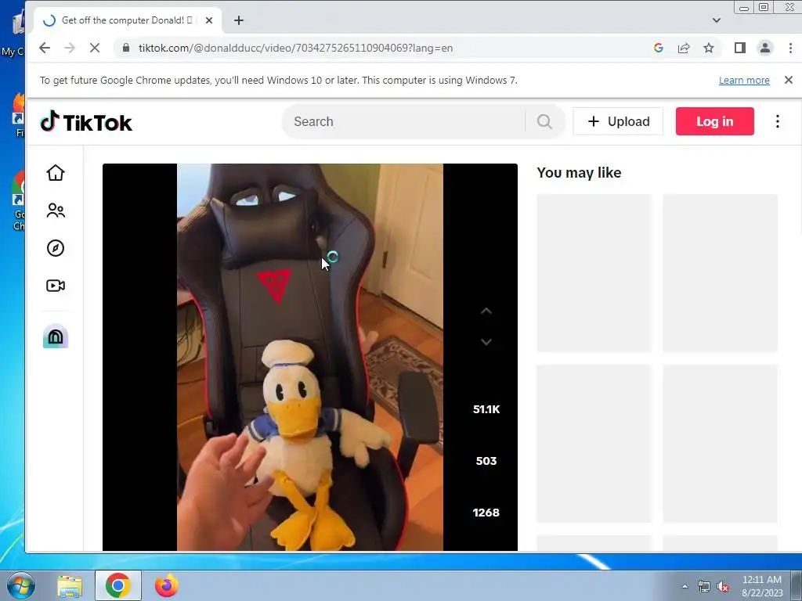Select the 'Get off the computer Donald!' tab
Viewport: 802px width, 601px height.
[x=127, y=20]
